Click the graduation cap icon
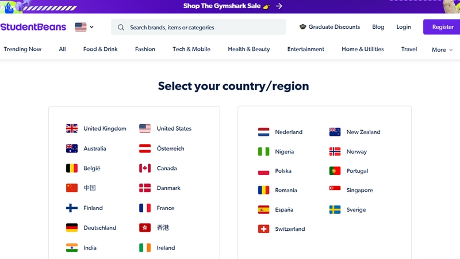The width and height of the screenshot is (460, 259). point(303,26)
